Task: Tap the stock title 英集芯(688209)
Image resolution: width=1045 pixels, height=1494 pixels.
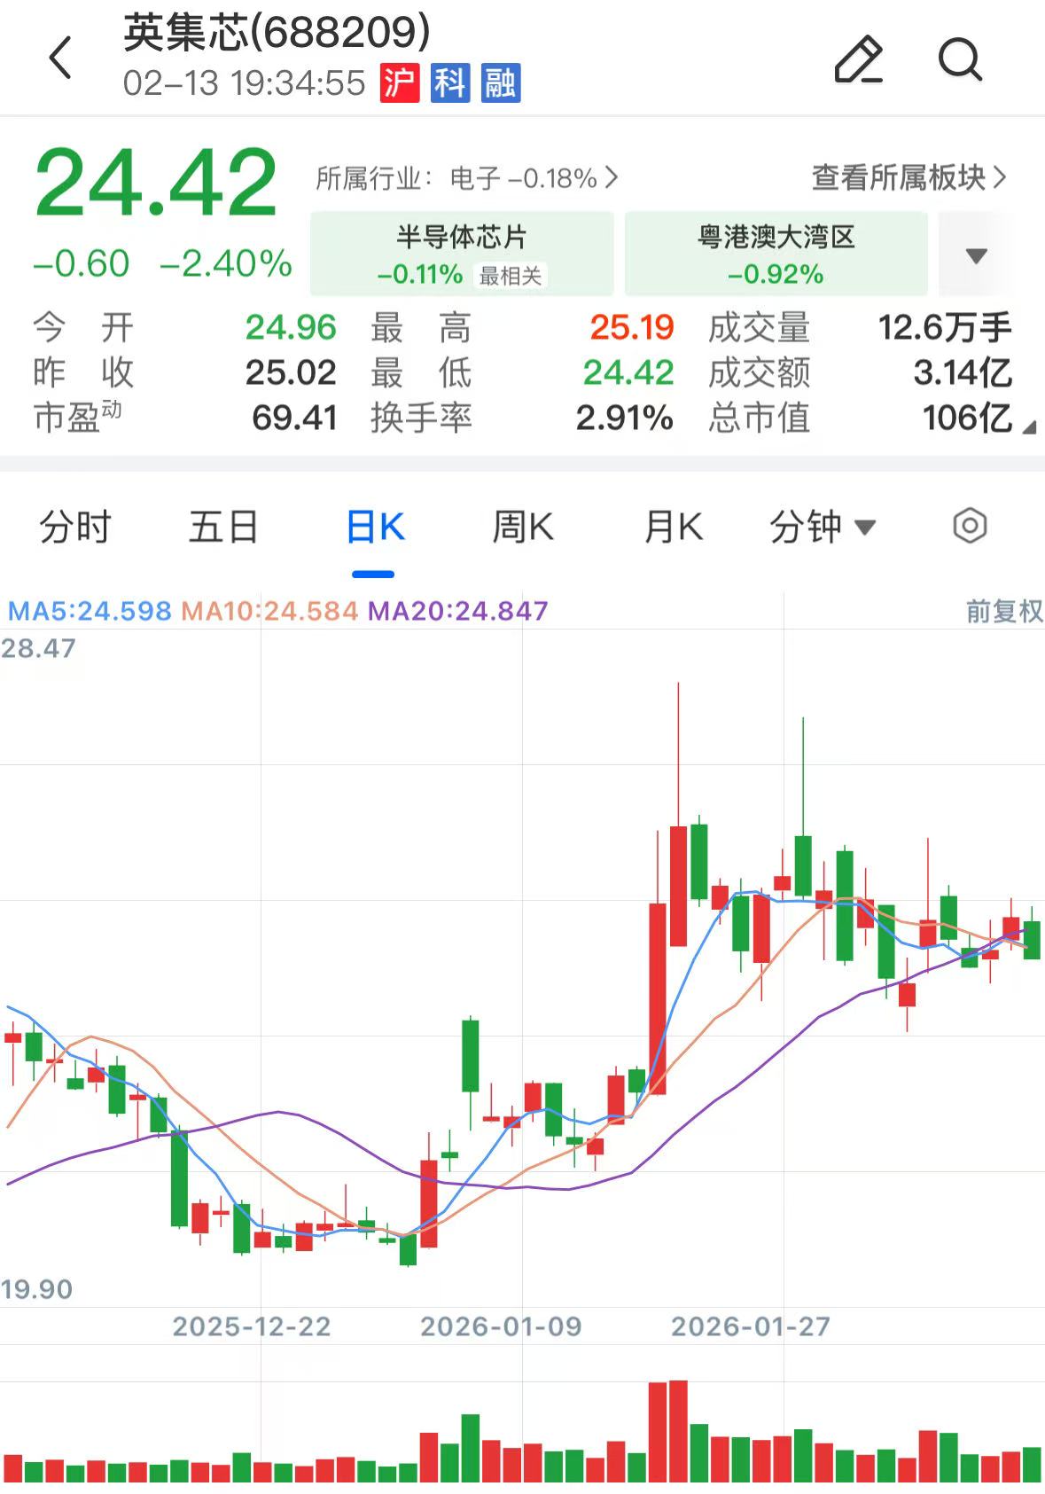Action: pyautogui.click(x=277, y=33)
